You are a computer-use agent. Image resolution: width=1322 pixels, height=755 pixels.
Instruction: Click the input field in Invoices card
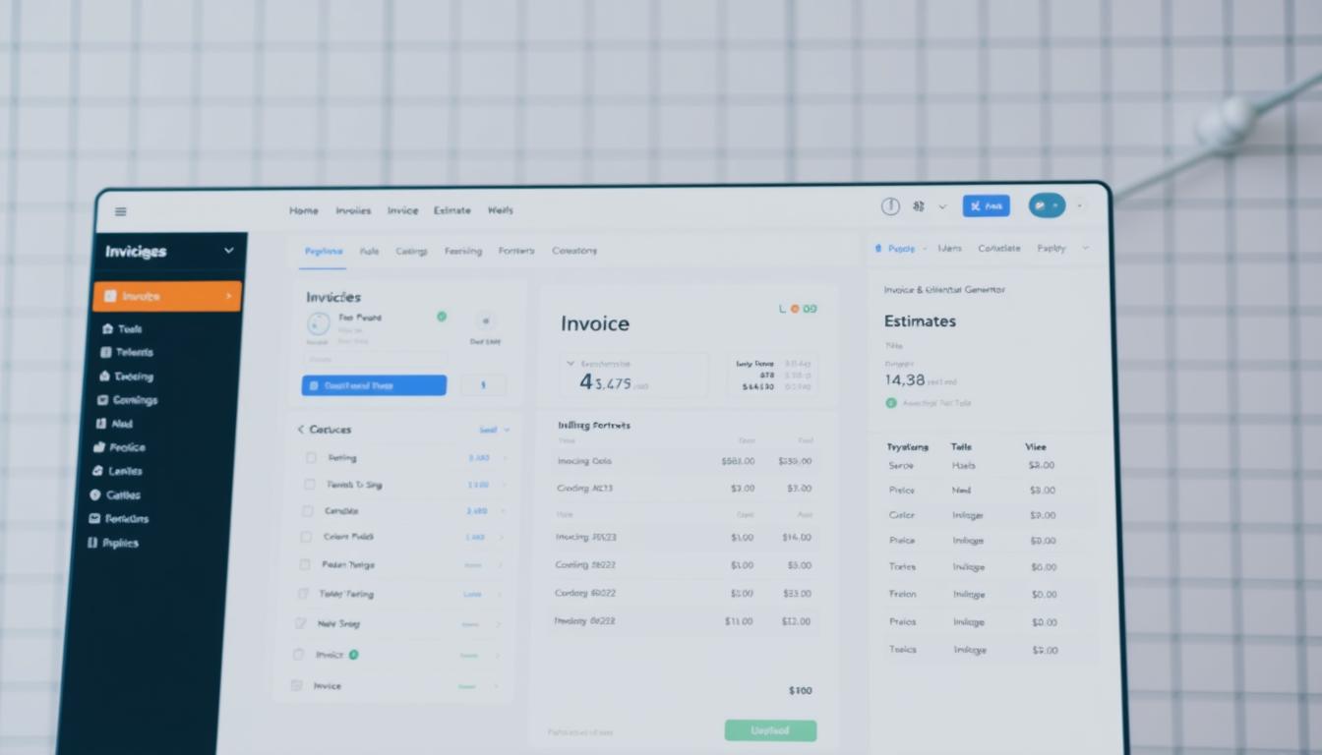click(x=374, y=360)
